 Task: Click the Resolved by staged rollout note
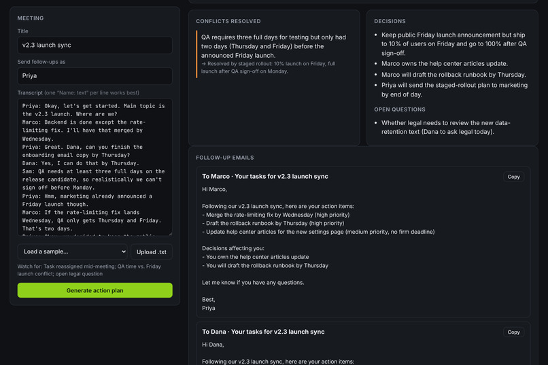pos(269,67)
